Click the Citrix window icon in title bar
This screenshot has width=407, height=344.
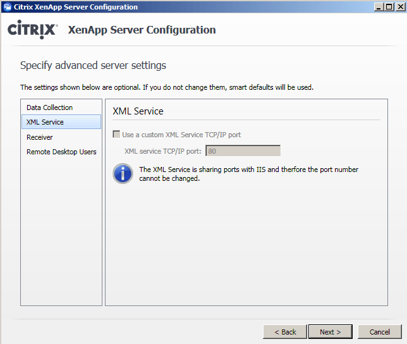[7, 7]
